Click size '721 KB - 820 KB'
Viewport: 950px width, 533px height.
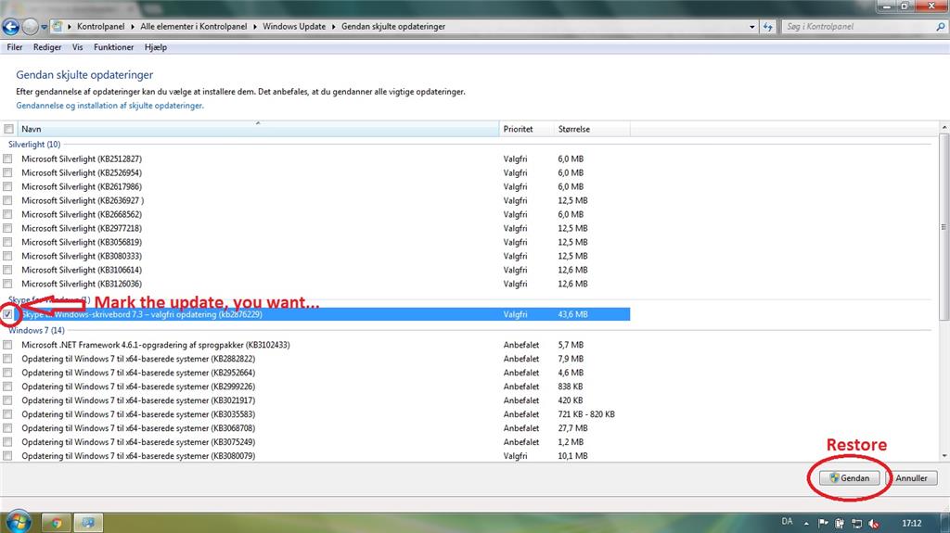586,414
